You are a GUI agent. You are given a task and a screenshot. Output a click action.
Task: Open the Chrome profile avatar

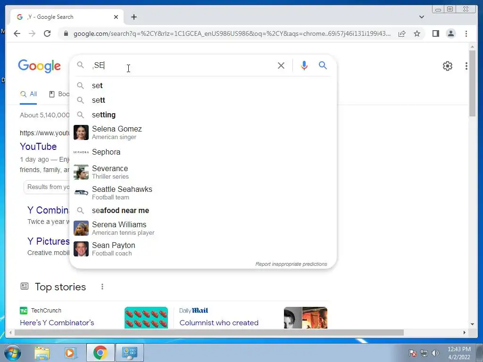click(450, 33)
